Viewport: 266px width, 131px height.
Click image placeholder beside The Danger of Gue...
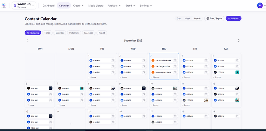click(x=175, y=66)
